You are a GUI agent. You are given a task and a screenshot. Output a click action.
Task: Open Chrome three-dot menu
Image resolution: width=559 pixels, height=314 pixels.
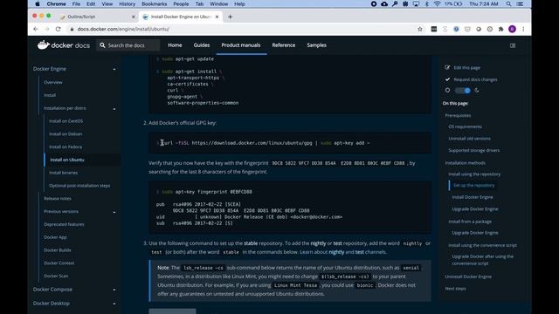tap(523, 29)
